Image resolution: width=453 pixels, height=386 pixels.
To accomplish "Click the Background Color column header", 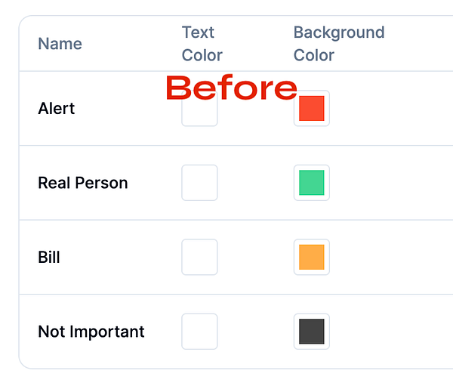I will tap(339, 44).
